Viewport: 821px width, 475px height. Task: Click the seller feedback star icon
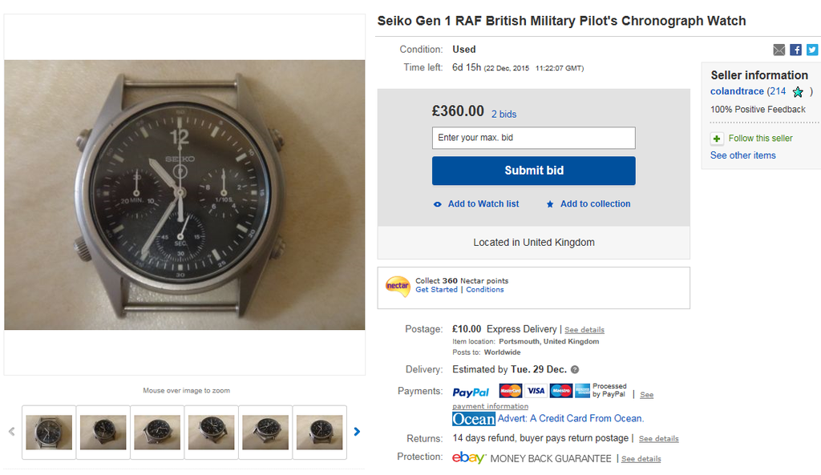[x=798, y=92]
